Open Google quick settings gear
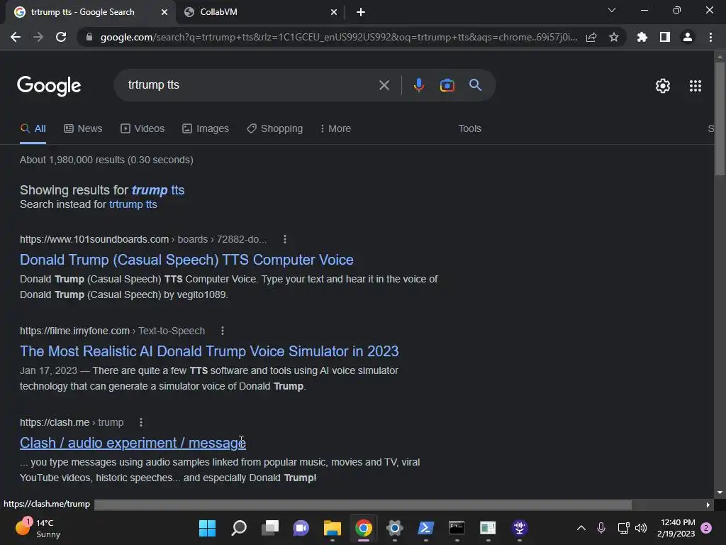Image resolution: width=726 pixels, height=545 pixels. click(663, 86)
